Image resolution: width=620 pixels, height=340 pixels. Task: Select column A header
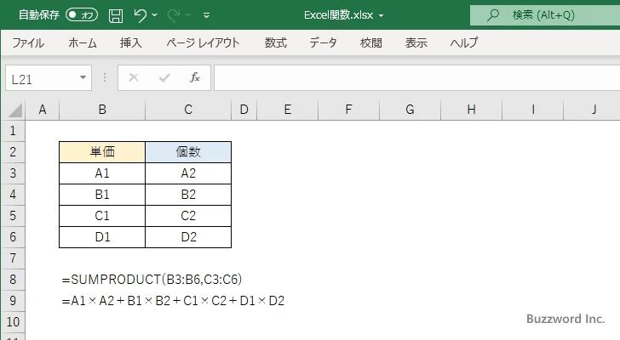(x=43, y=110)
